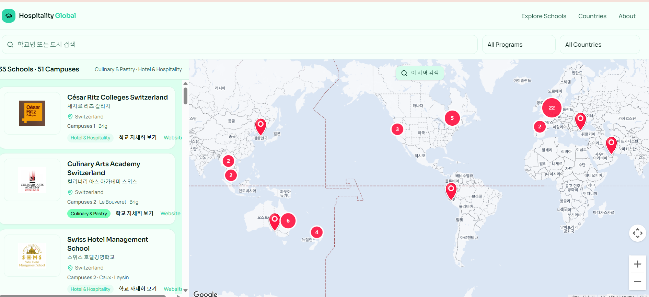The height and width of the screenshot is (297, 649).
Task: Select the map pin near 사우디아라비아
Action: click(x=611, y=145)
